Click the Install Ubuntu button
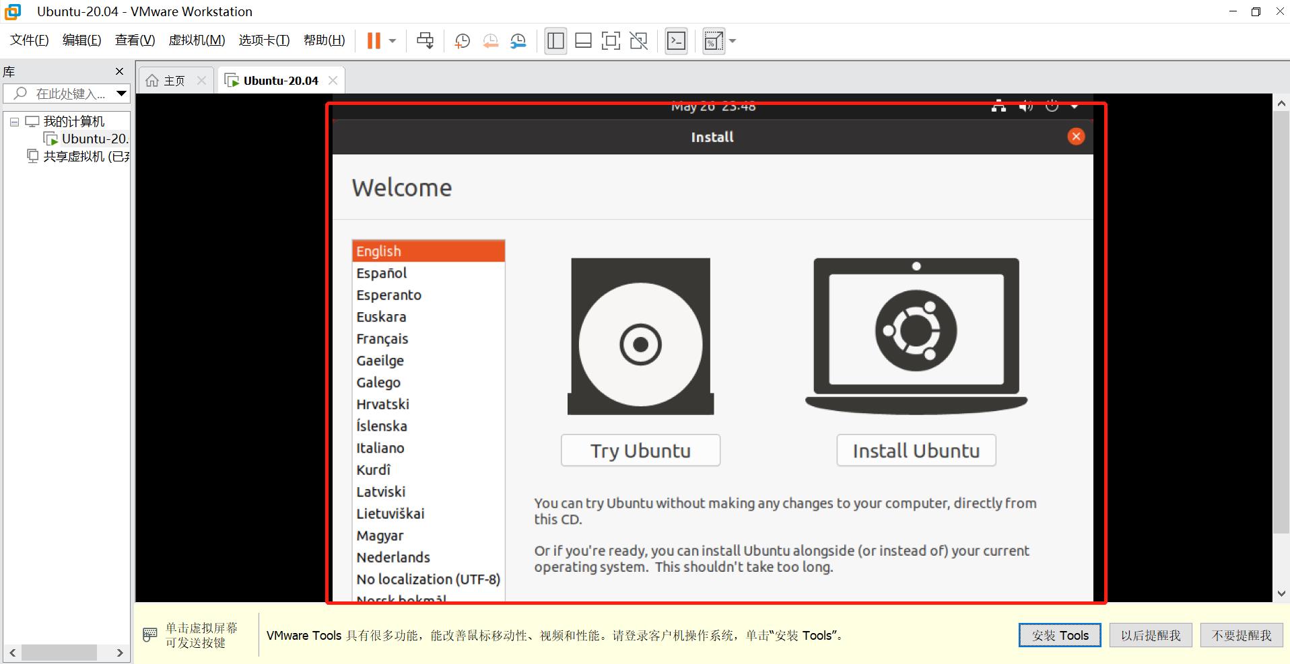 (x=916, y=450)
